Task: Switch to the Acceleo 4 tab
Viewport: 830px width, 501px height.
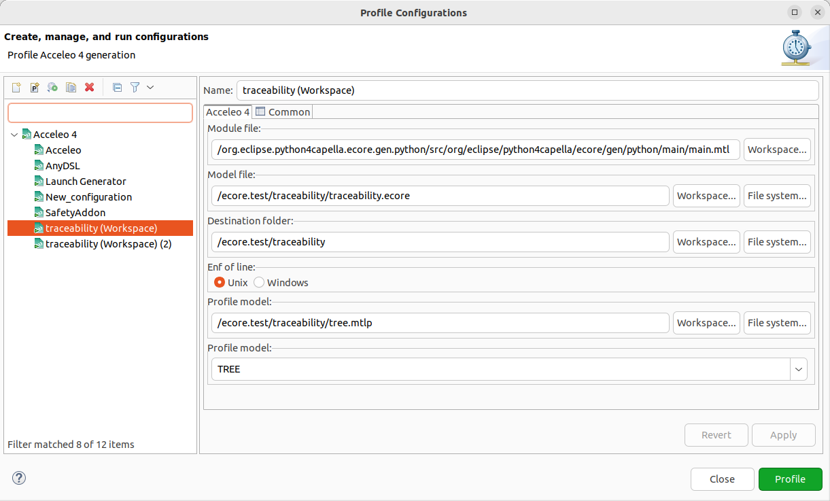Action: pyautogui.click(x=227, y=111)
